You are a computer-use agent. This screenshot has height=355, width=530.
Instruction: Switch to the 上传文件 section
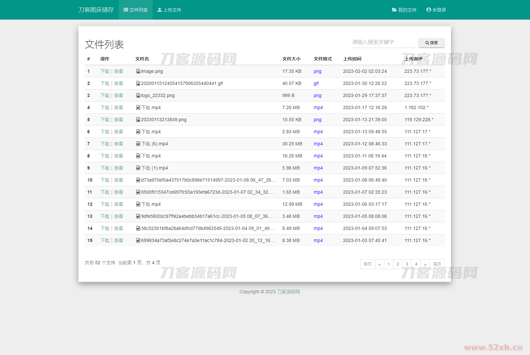169,10
